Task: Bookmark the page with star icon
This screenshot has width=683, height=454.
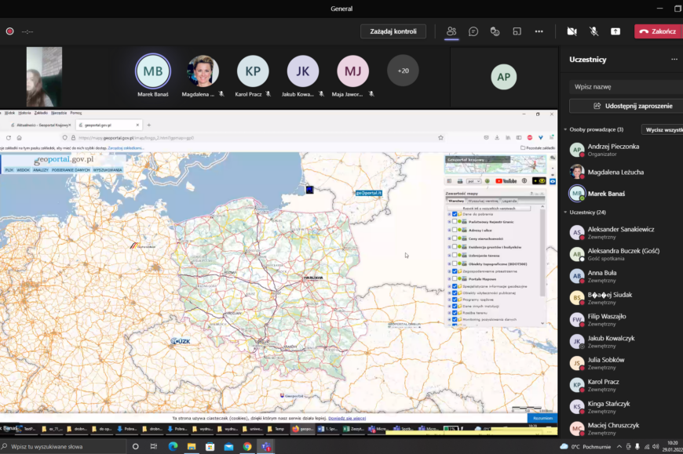Action: pyautogui.click(x=441, y=138)
